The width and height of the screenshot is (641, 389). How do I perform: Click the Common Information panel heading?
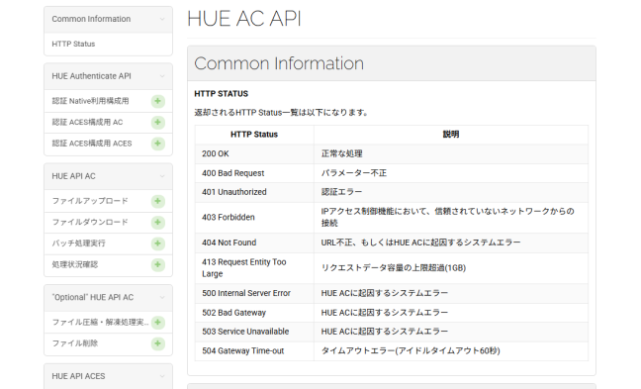[x=279, y=63]
